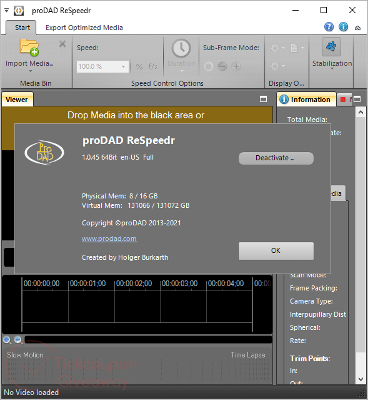Click the zoom out timeline magnifier
Image resolution: width=368 pixels, height=400 pixels.
(18, 340)
